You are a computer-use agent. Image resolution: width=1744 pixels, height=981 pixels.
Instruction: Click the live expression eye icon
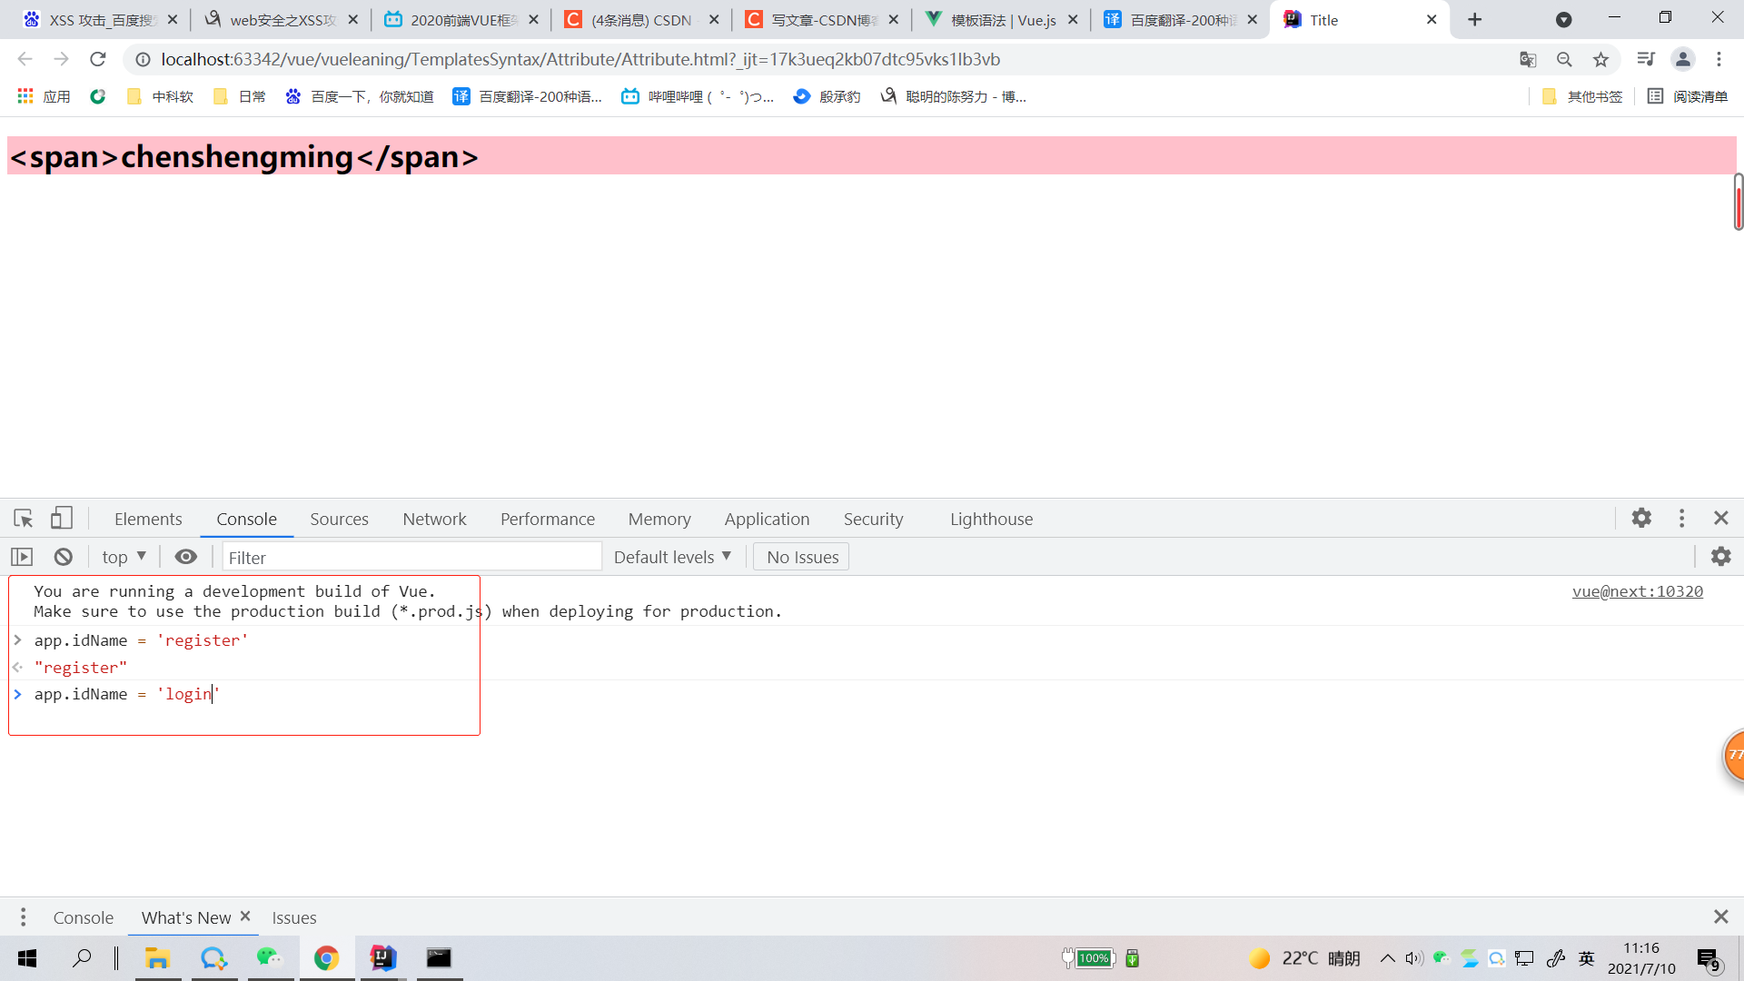click(185, 557)
